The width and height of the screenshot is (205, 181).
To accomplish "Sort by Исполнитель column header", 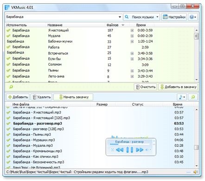I will coord(16,25).
